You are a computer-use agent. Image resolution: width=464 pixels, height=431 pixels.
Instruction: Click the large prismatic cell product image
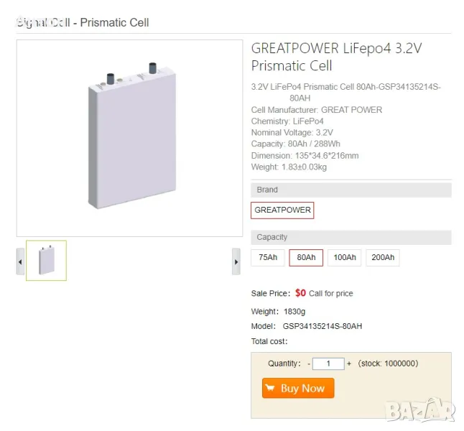point(130,137)
